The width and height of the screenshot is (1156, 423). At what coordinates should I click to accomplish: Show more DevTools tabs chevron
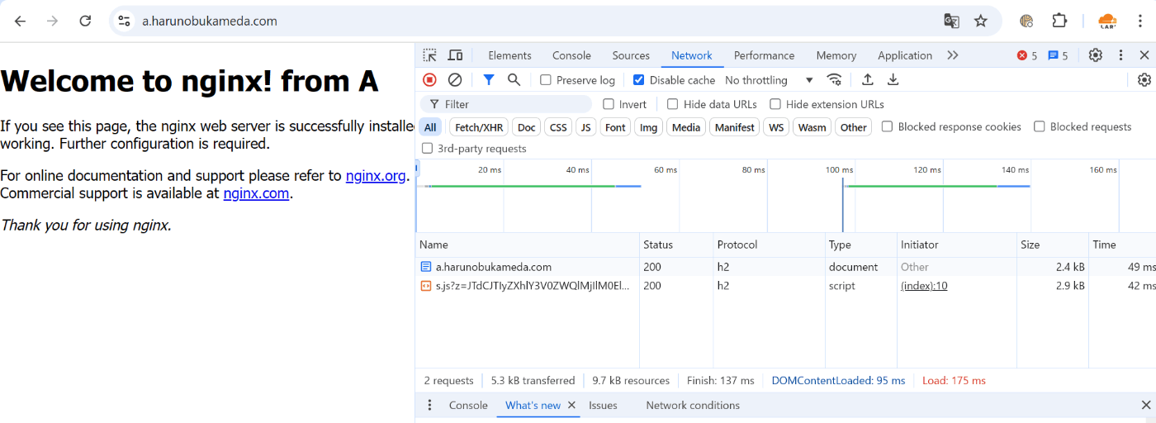[953, 55]
